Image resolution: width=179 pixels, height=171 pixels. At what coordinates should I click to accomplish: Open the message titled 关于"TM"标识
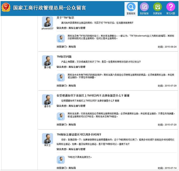[65, 18]
